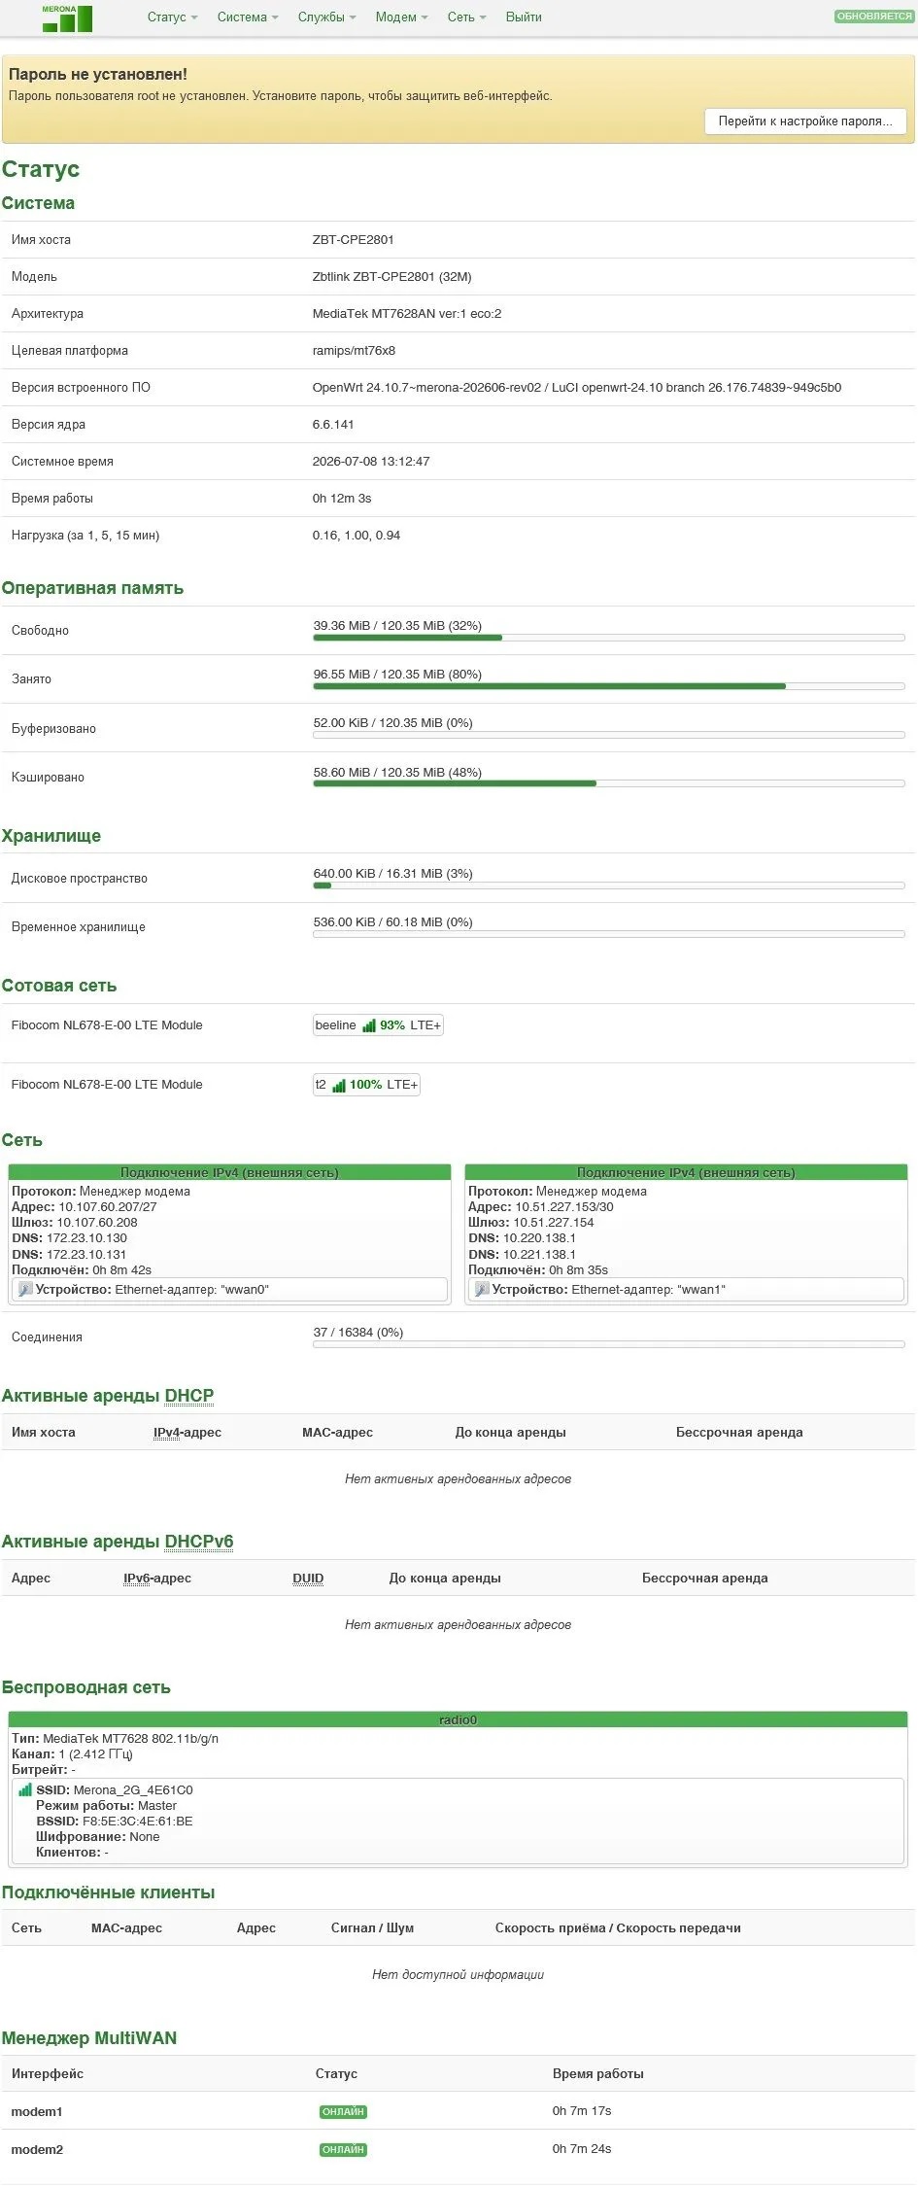Click the beeline 93% LTE+ badge
Screen dimensions: 918x2187
[x=378, y=1025]
